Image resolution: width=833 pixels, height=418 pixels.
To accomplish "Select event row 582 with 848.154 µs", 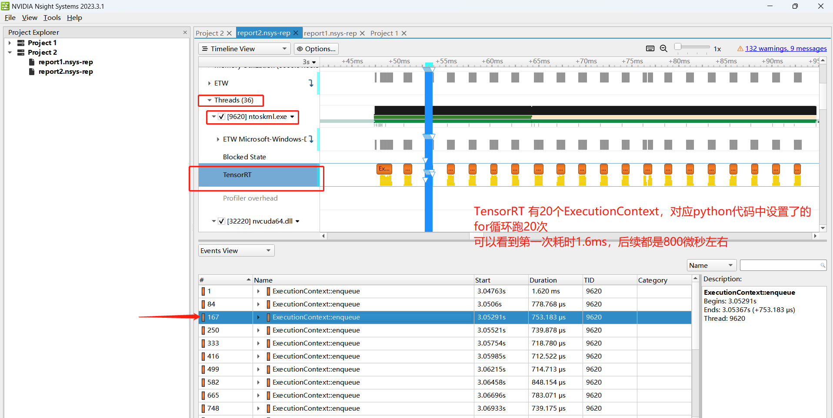I will pyautogui.click(x=445, y=382).
